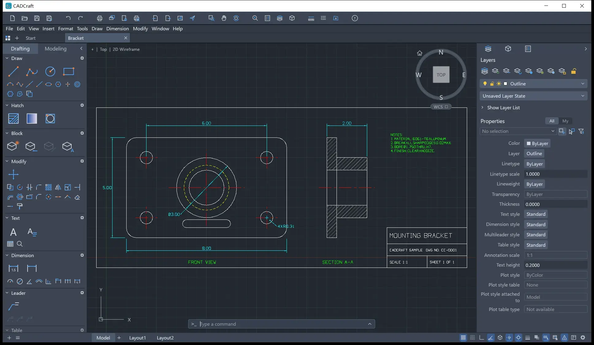The height and width of the screenshot is (345, 594).
Task: Toggle annotation scale triangle in status bar
Action: click(564, 338)
